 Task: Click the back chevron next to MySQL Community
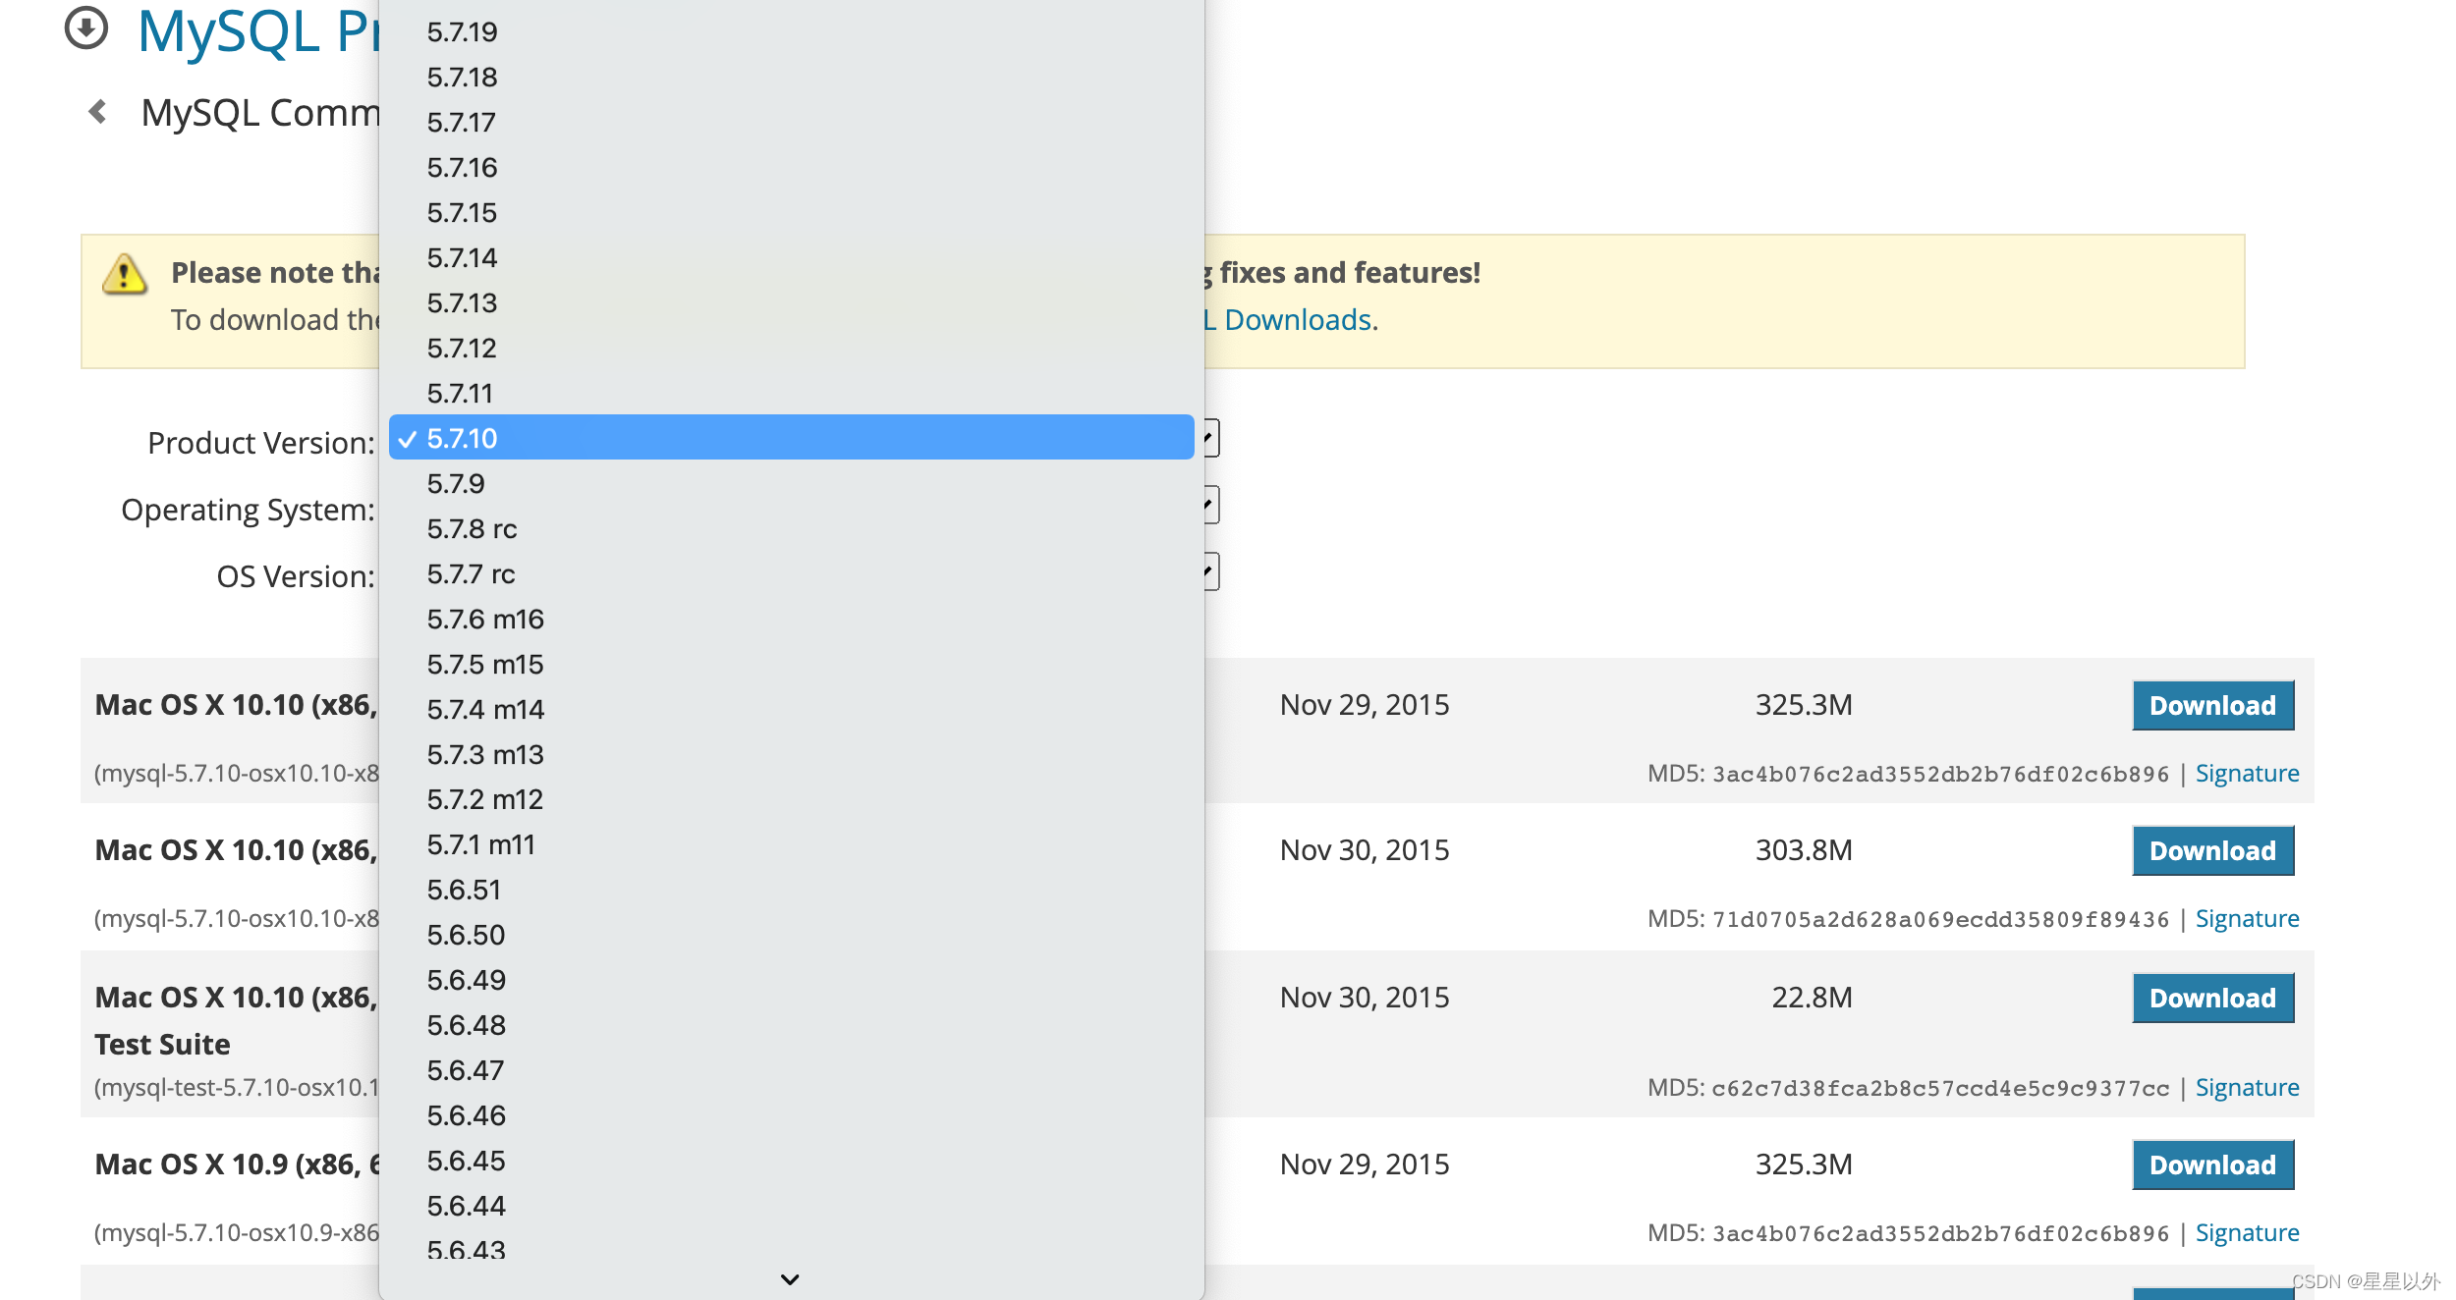click(97, 112)
